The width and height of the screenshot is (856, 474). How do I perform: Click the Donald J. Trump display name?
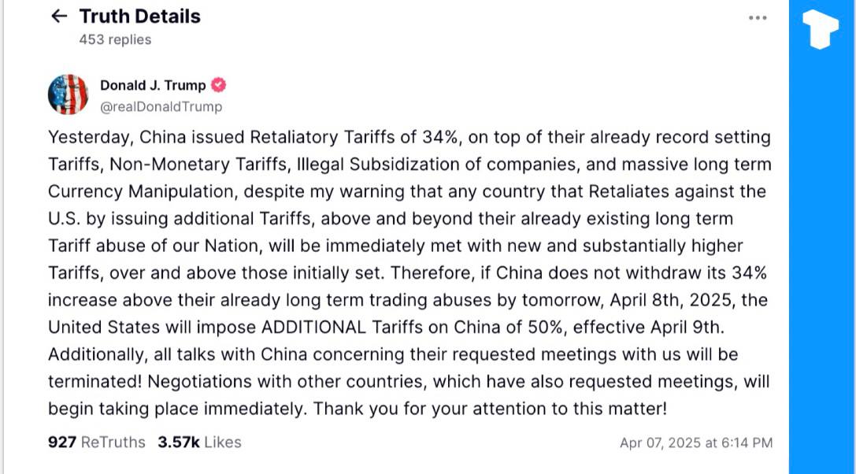(x=153, y=85)
